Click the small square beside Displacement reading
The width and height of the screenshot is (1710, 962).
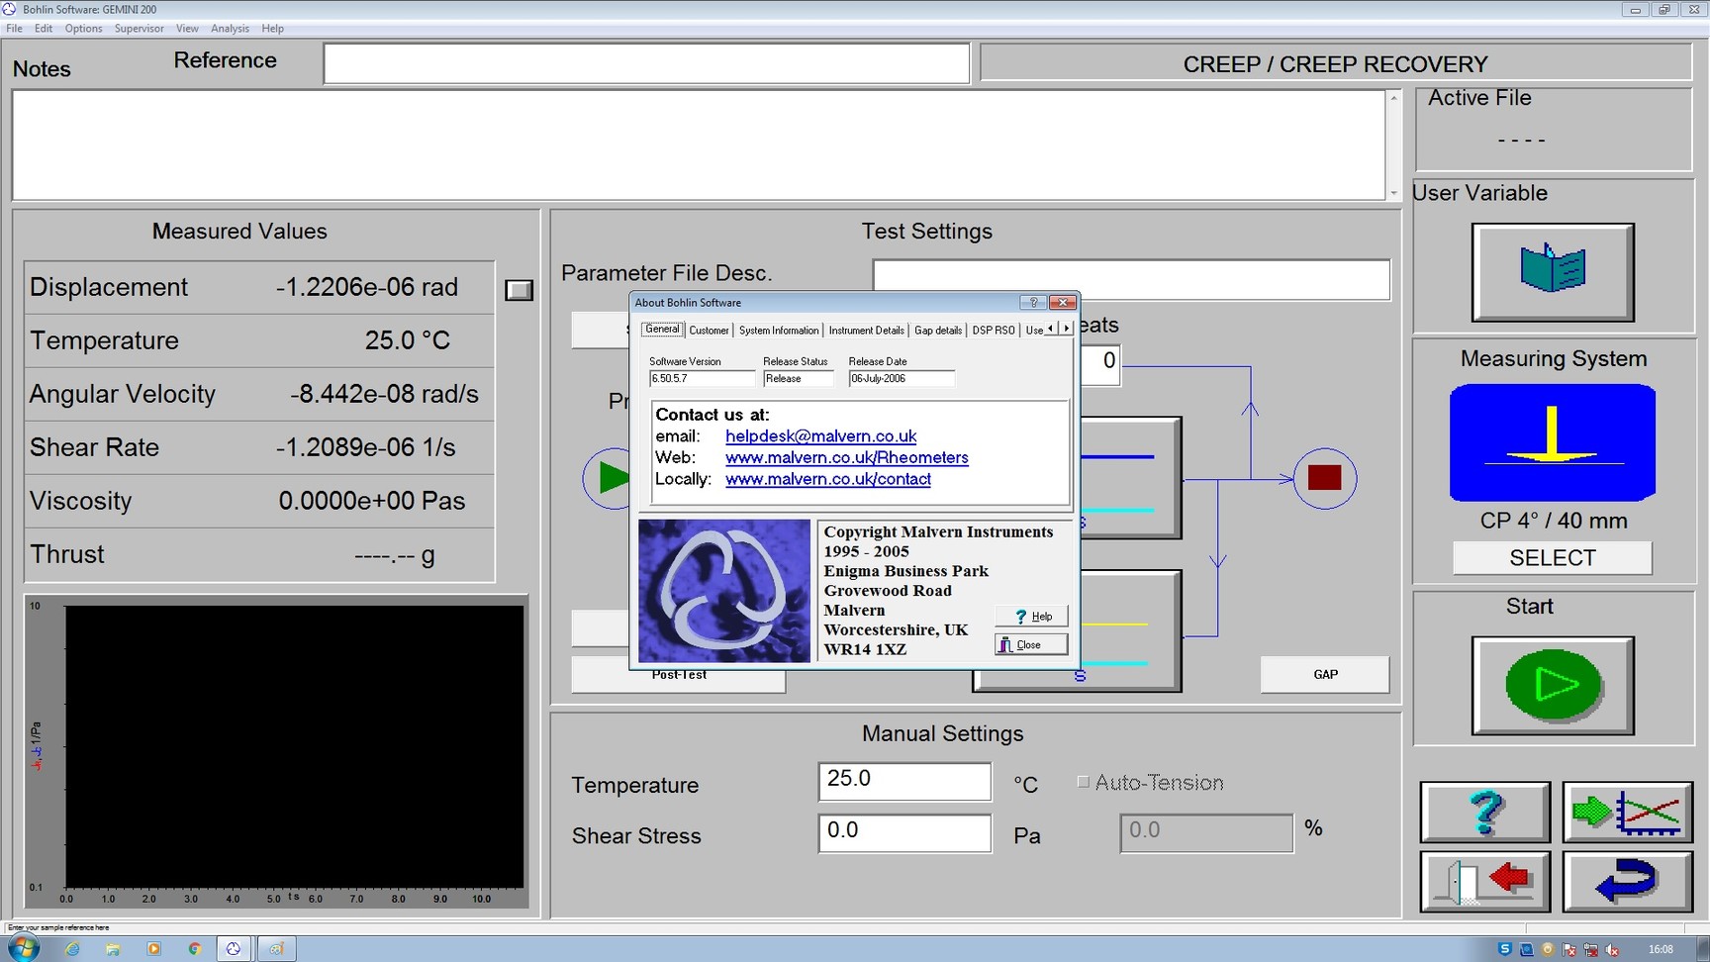point(518,289)
